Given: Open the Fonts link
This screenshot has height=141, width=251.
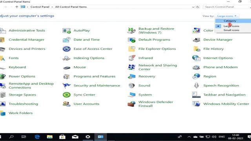Looking at the screenshot, I should [x=14, y=58].
